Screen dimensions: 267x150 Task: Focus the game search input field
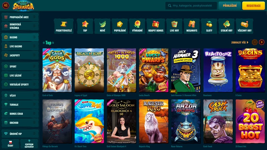pos(191,6)
